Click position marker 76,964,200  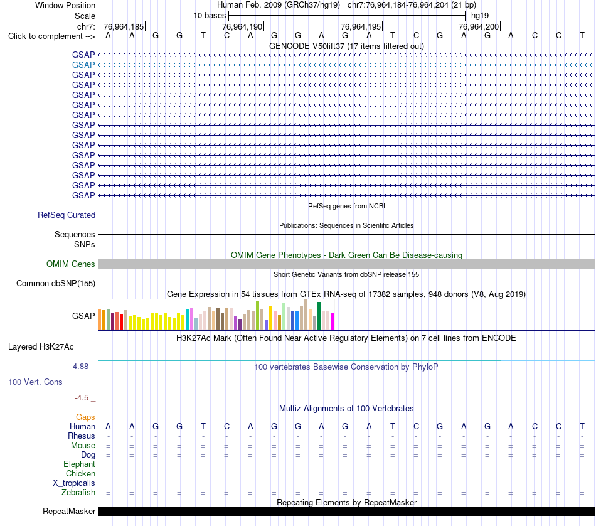pyautogui.click(x=479, y=26)
